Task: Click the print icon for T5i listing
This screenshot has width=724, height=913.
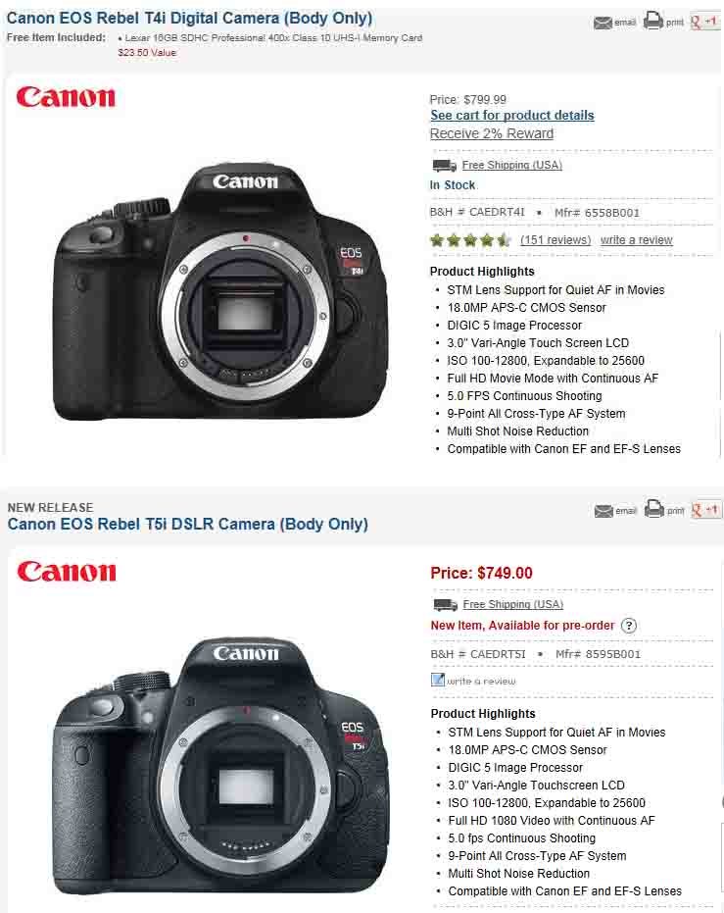Action: [654, 509]
